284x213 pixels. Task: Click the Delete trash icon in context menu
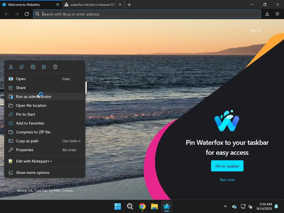55,67
